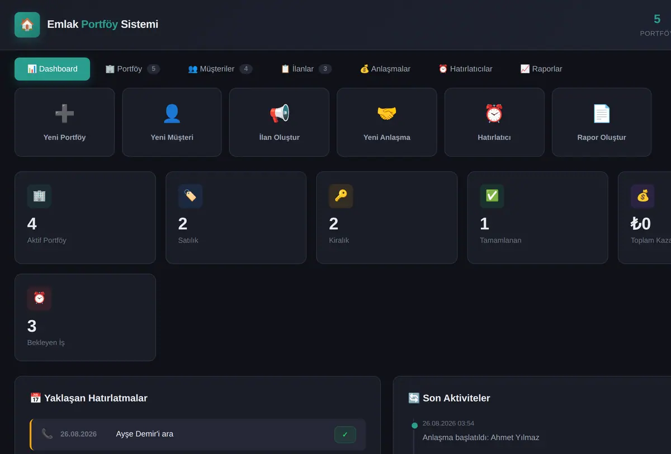Image resolution: width=671 pixels, height=454 pixels.
Task: Click the Rapor Oluştur label
Action: (602, 137)
